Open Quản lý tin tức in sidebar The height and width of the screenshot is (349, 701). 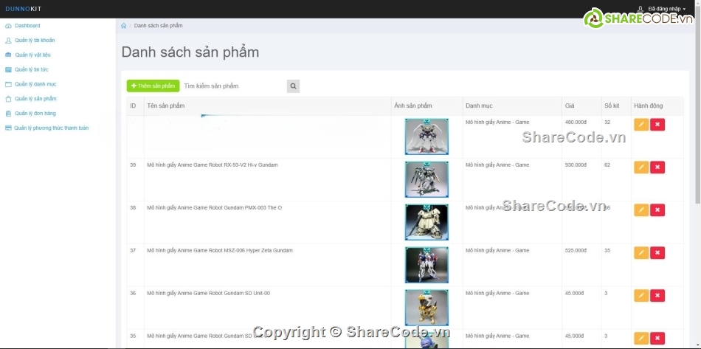coord(31,69)
